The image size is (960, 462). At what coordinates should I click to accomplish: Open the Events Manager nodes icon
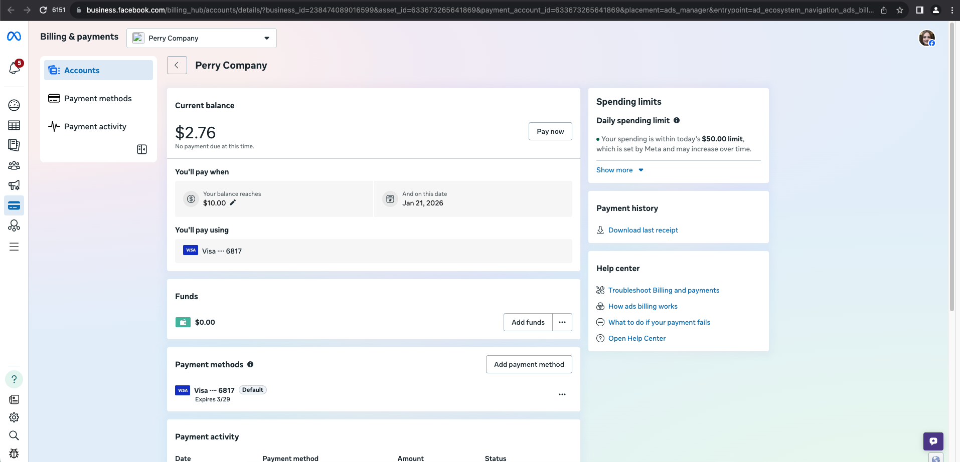pos(14,225)
